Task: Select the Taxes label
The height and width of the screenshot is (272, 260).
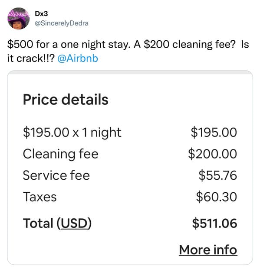Action: [40, 197]
